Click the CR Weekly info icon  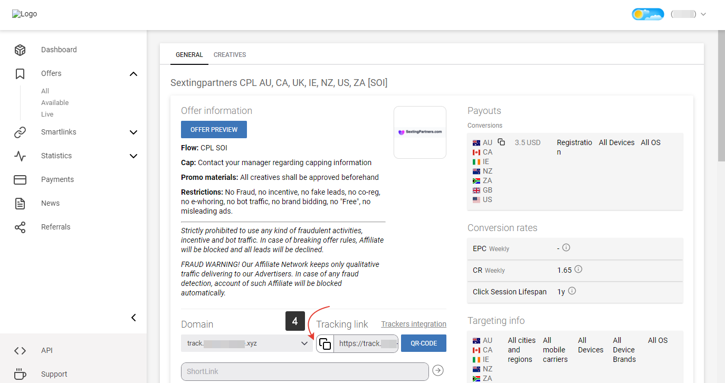(578, 270)
